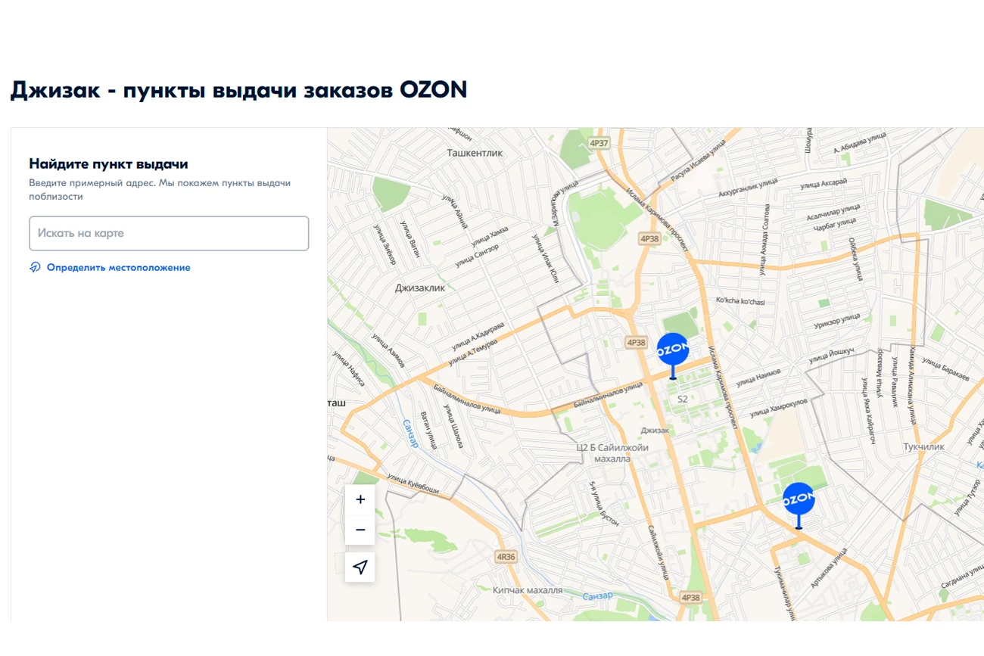Click the Ko'kcha ko'chasi street label

740,302
